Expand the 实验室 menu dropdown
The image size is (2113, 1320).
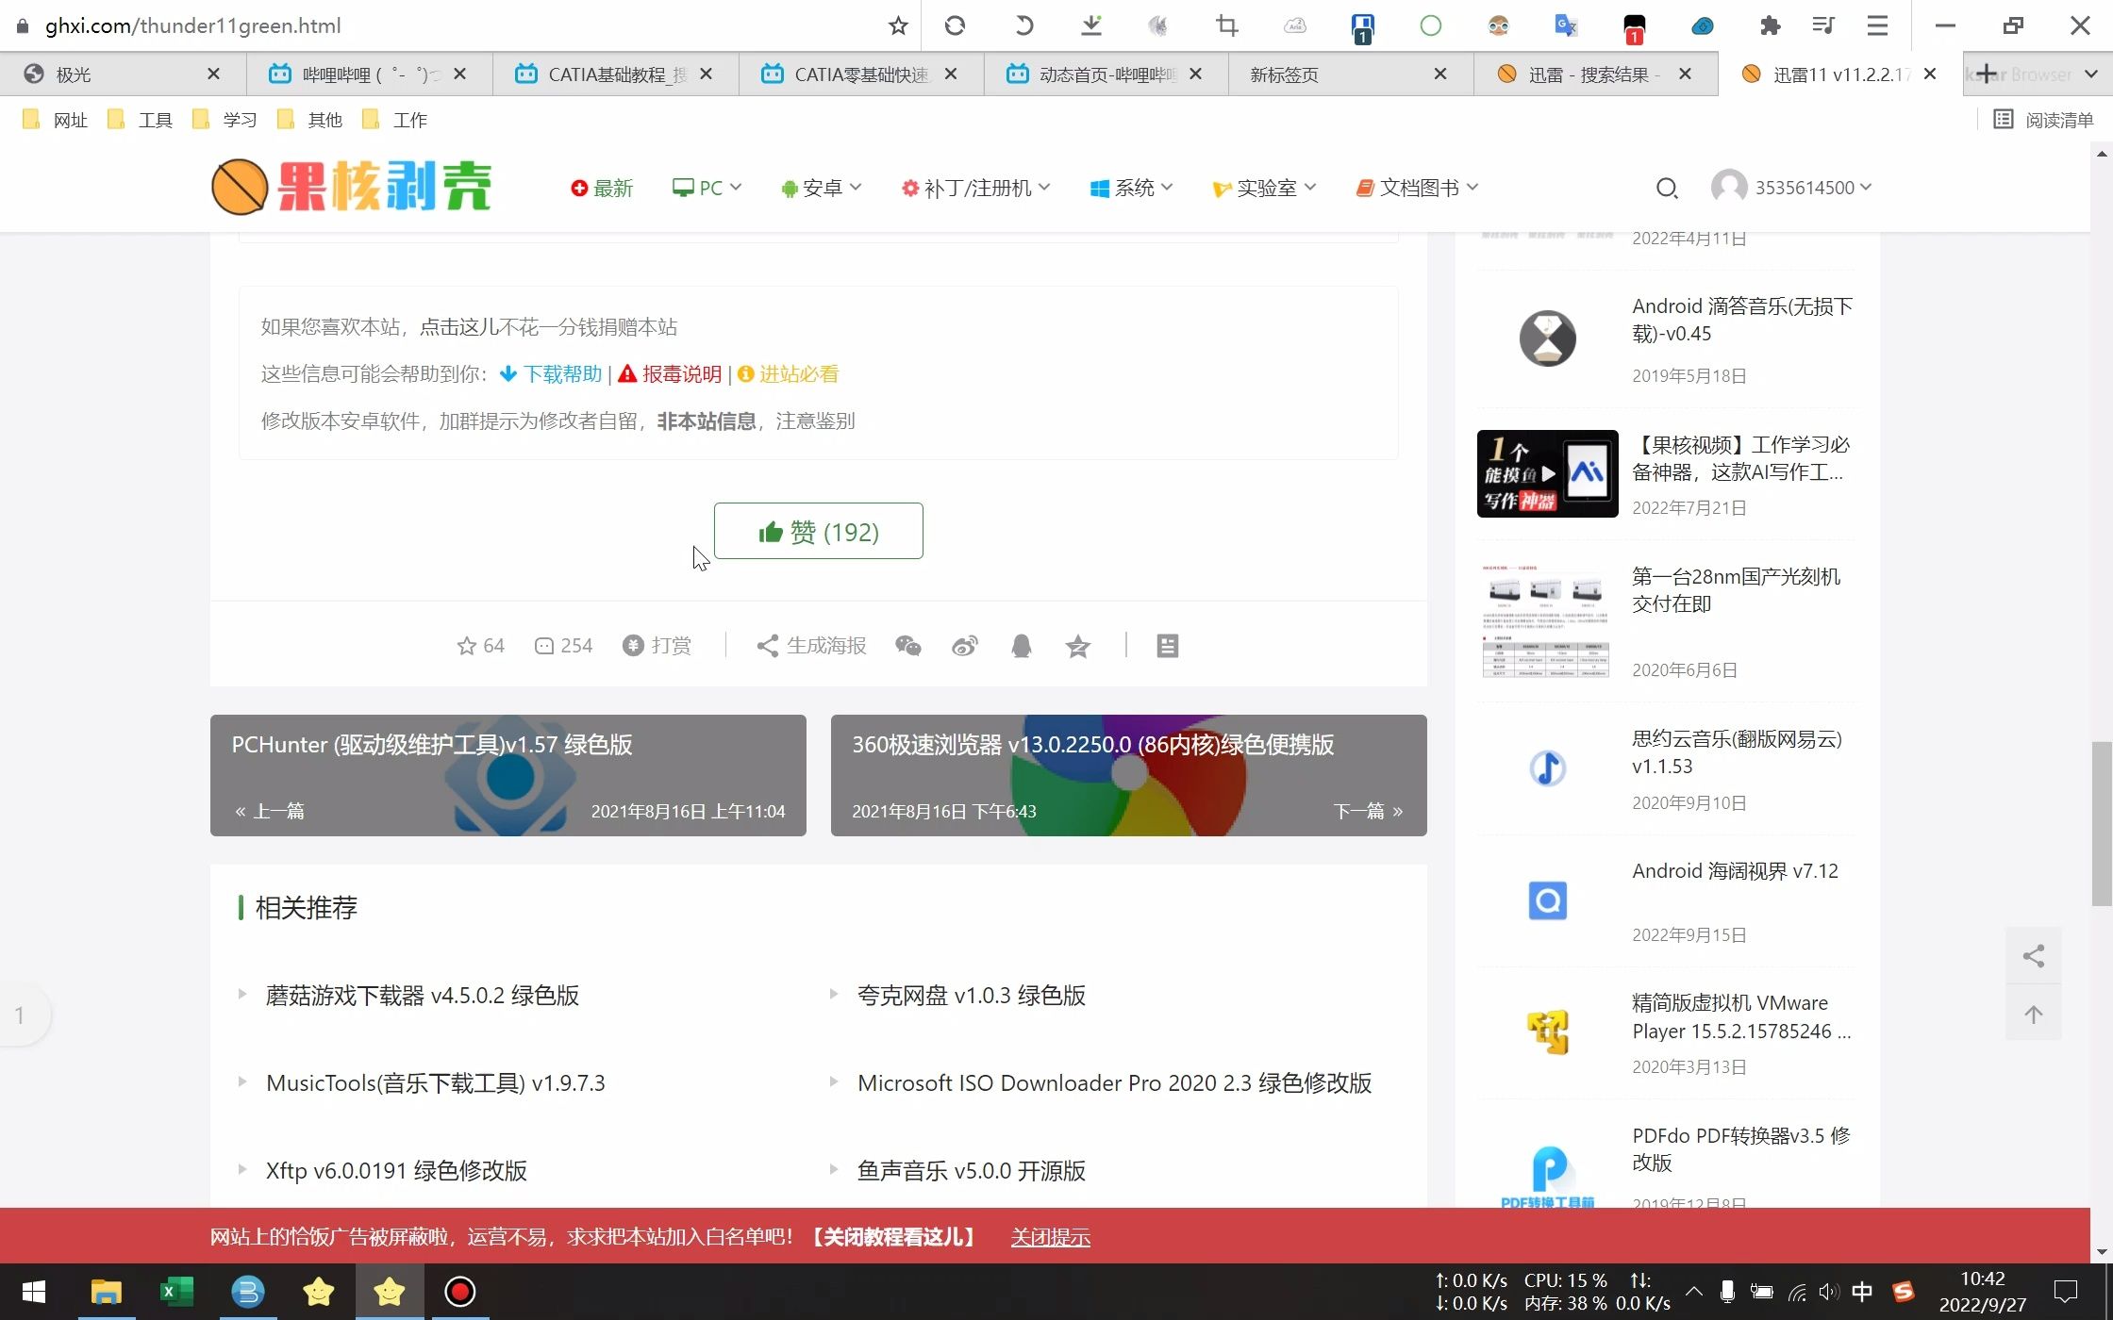[1264, 188]
